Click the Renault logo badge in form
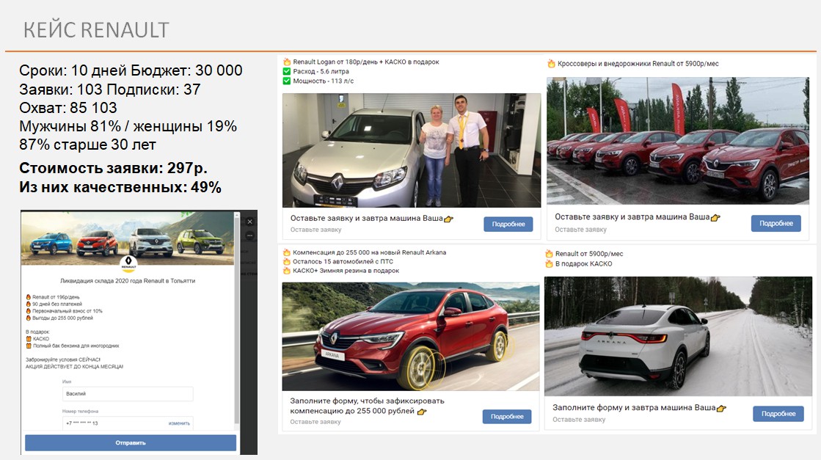Screen dimensions: 821x460 click(129, 264)
